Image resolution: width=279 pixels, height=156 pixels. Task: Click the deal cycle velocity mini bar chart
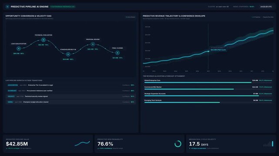pos(268,144)
